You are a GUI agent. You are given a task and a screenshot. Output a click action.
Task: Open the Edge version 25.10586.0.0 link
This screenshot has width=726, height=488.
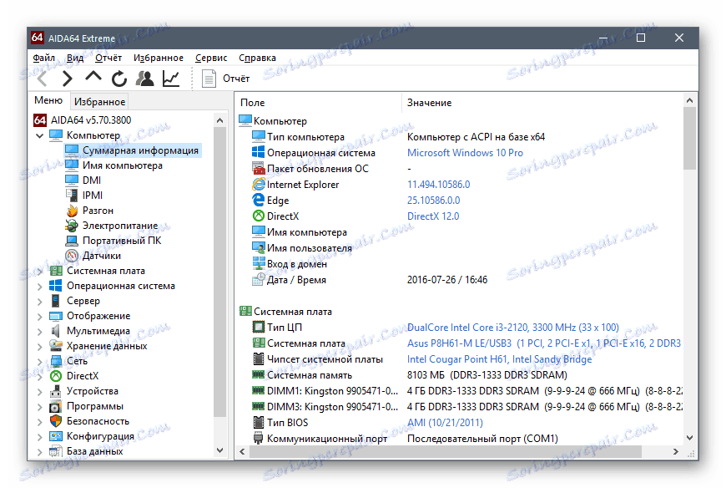(433, 201)
